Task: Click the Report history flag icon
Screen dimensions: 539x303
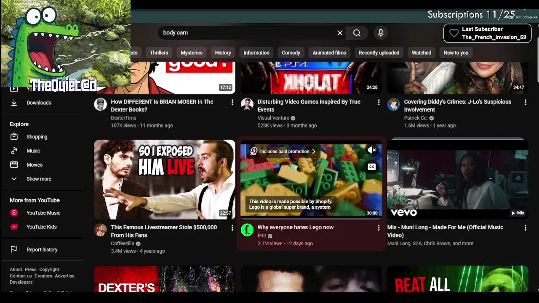Action: pyautogui.click(x=14, y=250)
